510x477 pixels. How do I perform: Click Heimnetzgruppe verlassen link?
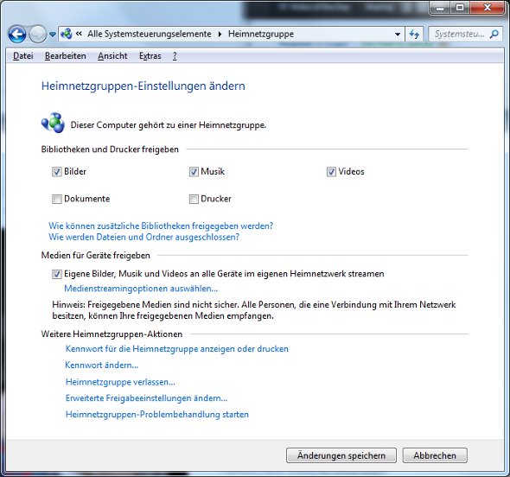click(120, 382)
